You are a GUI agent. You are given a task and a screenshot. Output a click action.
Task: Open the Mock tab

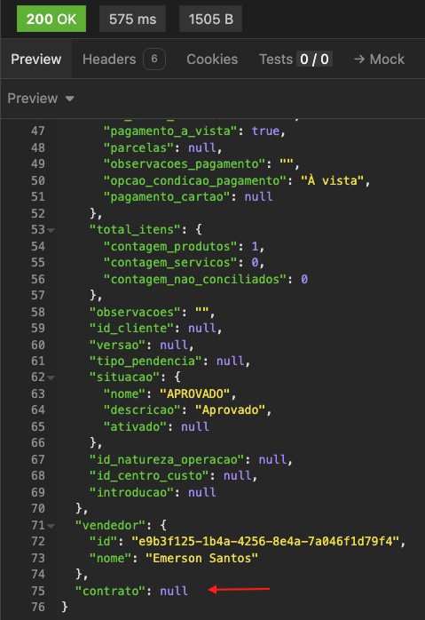click(x=379, y=60)
